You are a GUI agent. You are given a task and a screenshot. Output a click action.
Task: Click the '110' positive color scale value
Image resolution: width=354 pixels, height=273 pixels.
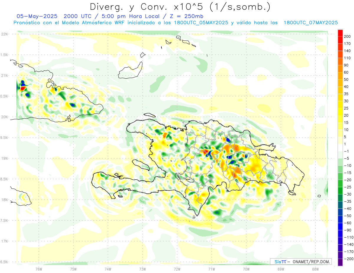347,58
